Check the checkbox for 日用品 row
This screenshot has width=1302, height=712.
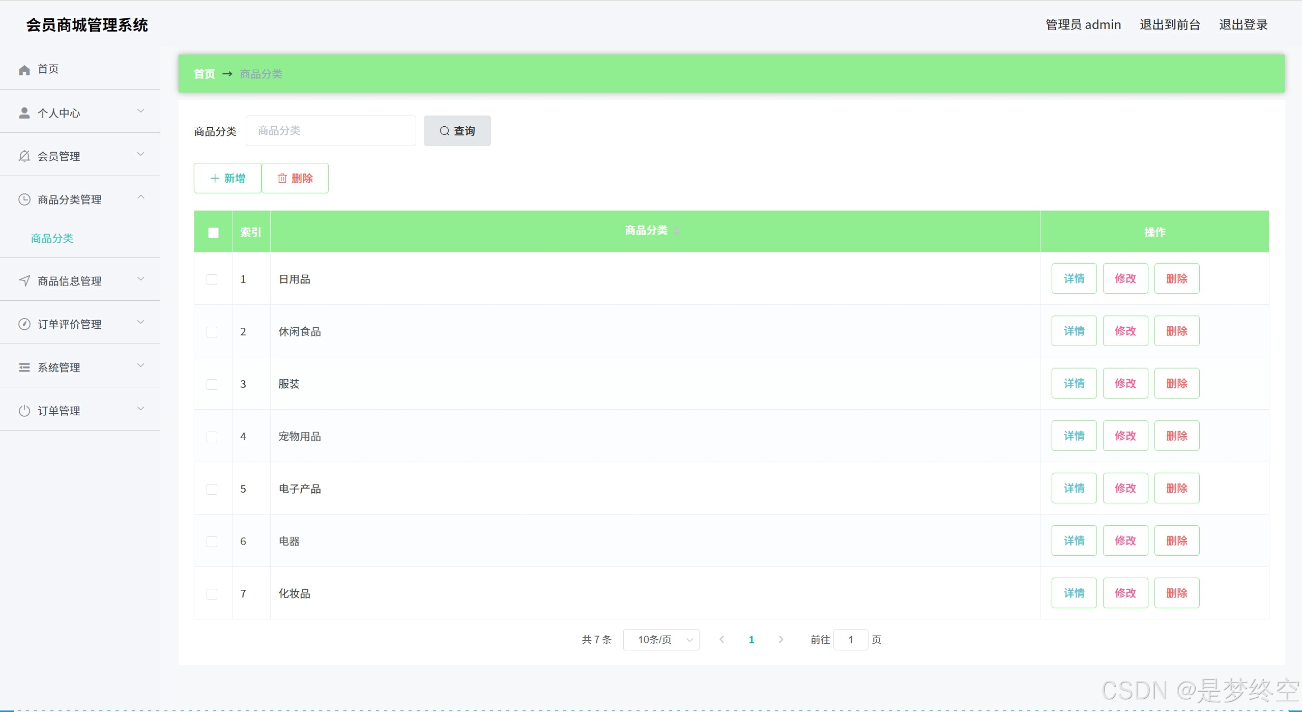click(212, 279)
